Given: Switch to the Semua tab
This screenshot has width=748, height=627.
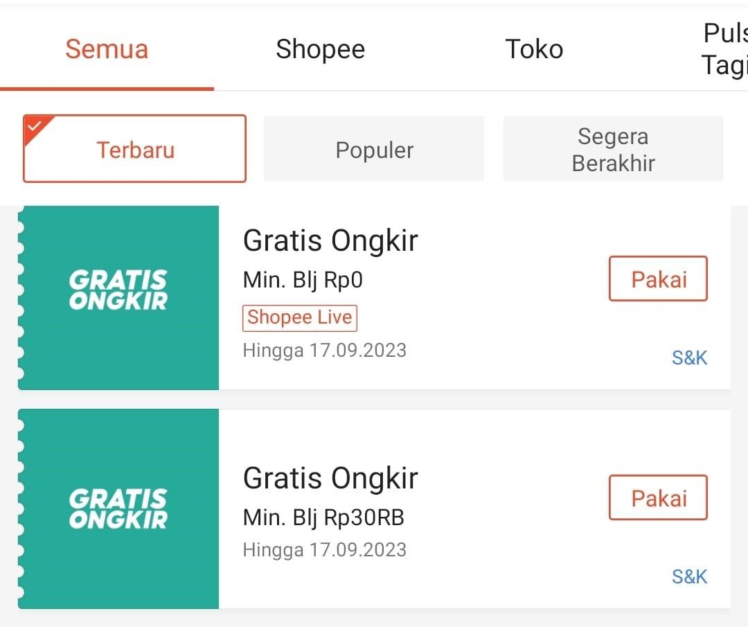Looking at the screenshot, I should [107, 50].
